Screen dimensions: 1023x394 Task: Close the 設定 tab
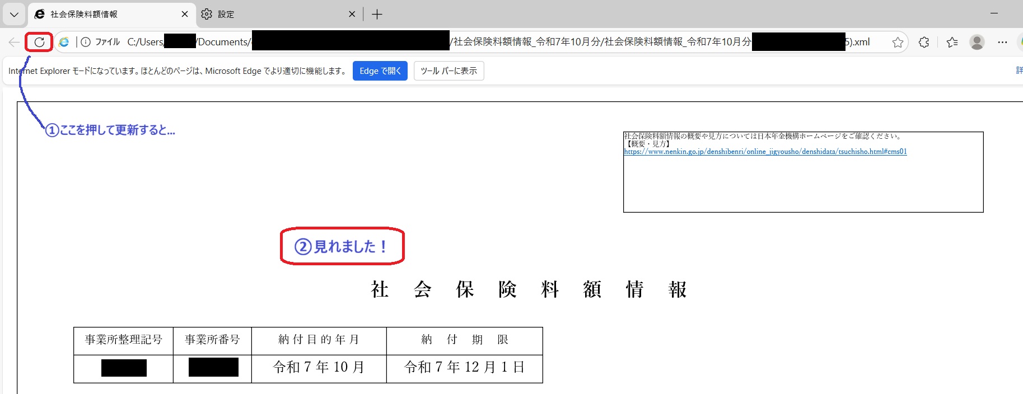coord(352,15)
